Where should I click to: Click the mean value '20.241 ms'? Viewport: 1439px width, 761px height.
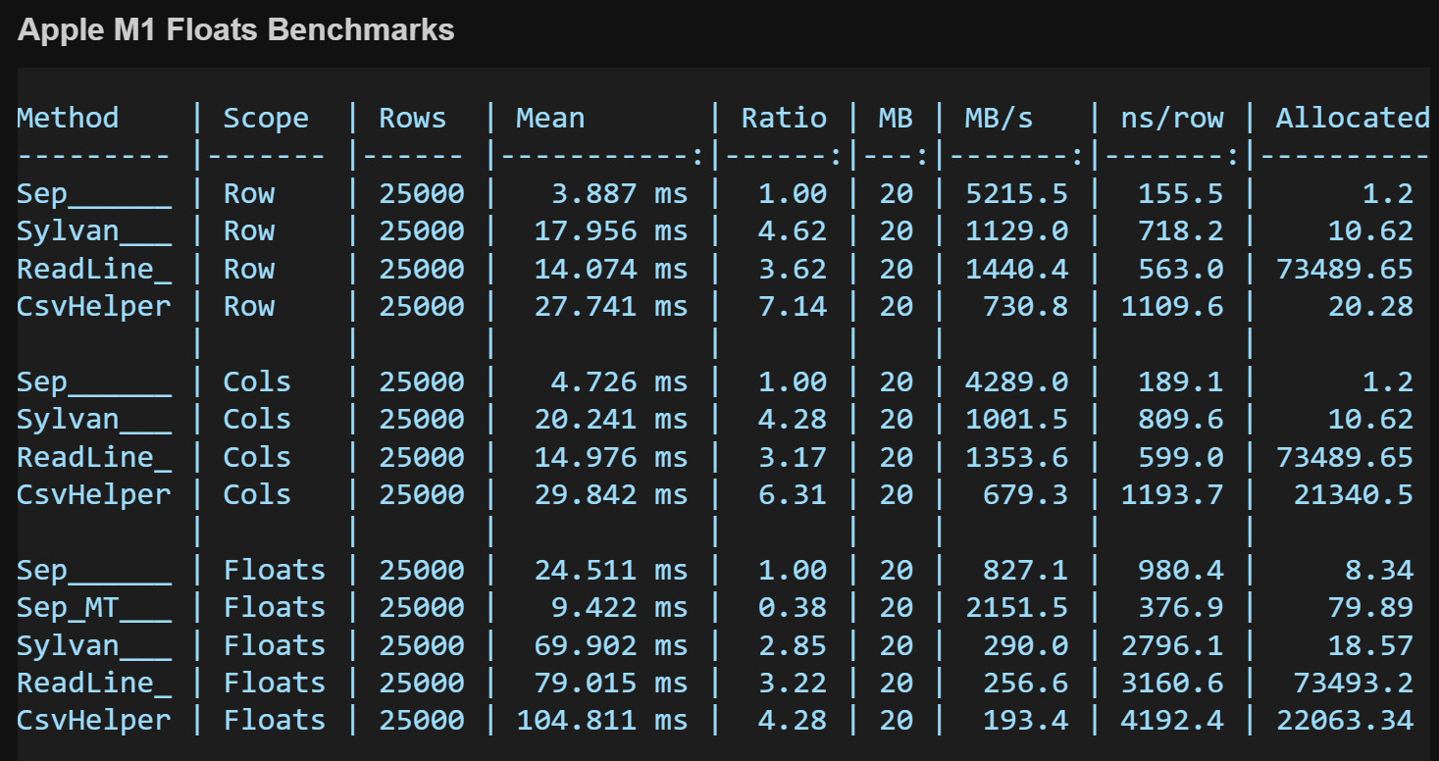[610, 419]
